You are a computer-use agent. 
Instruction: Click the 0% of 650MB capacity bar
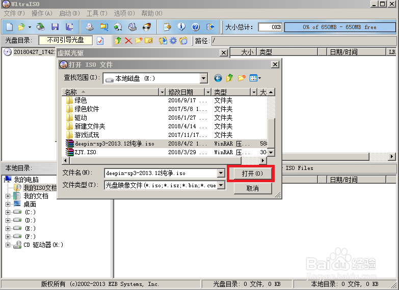[x=340, y=27]
